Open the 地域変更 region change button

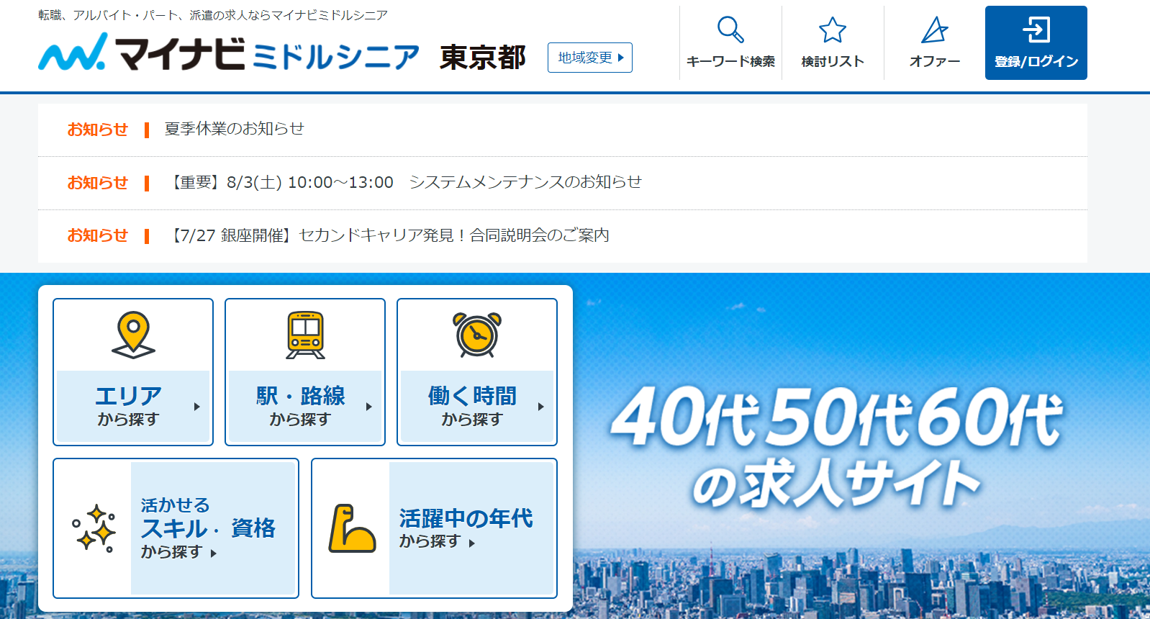589,58
